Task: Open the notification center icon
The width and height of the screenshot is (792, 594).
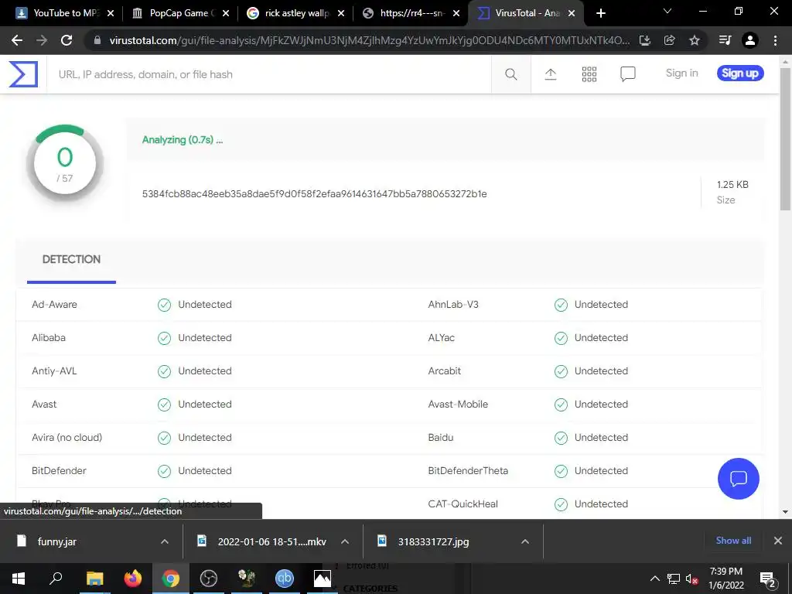Action: pos(768,579)
